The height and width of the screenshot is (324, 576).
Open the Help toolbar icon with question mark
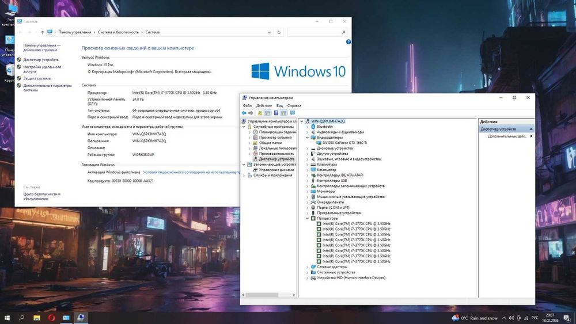[x=276, y=113]
